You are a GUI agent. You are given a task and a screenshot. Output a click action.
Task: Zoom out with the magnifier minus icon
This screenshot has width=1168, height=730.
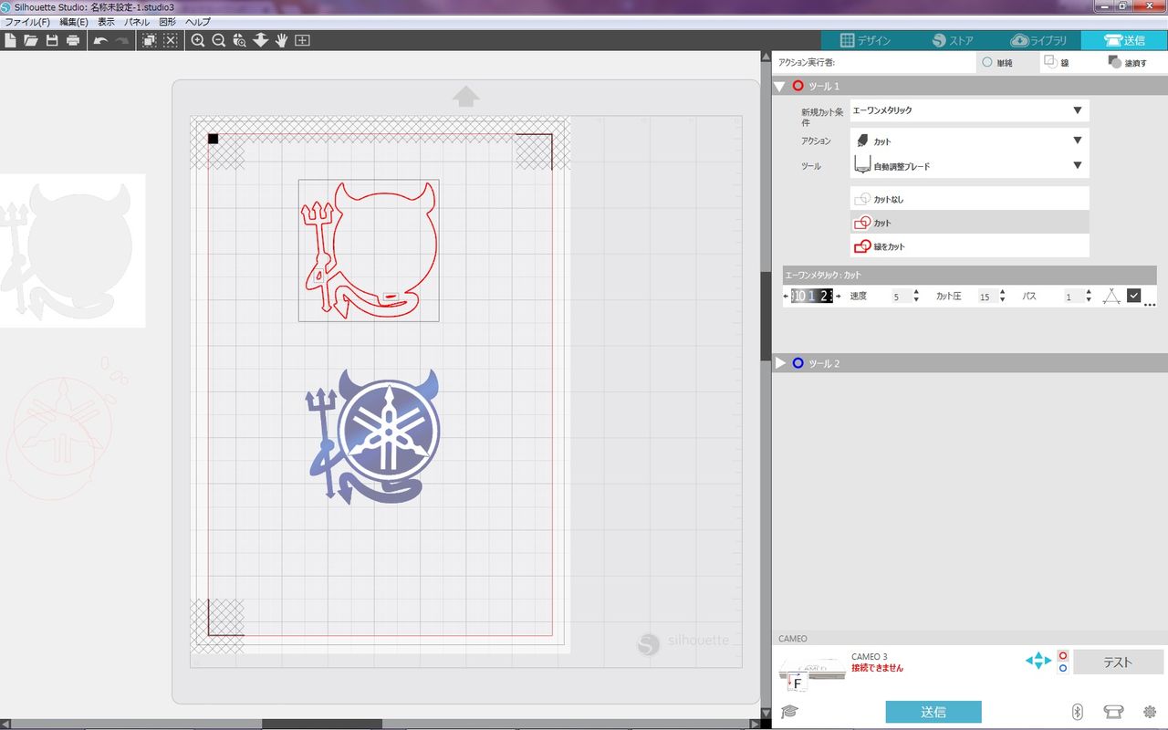pyautogui.click(x=219, y=40)
